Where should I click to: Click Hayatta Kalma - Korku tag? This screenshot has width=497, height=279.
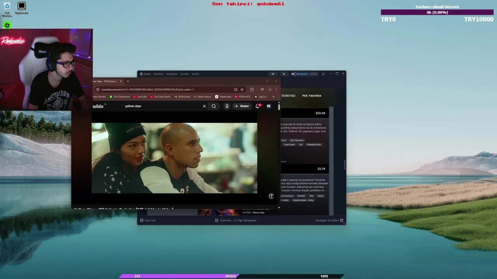(x=303, y=200)
